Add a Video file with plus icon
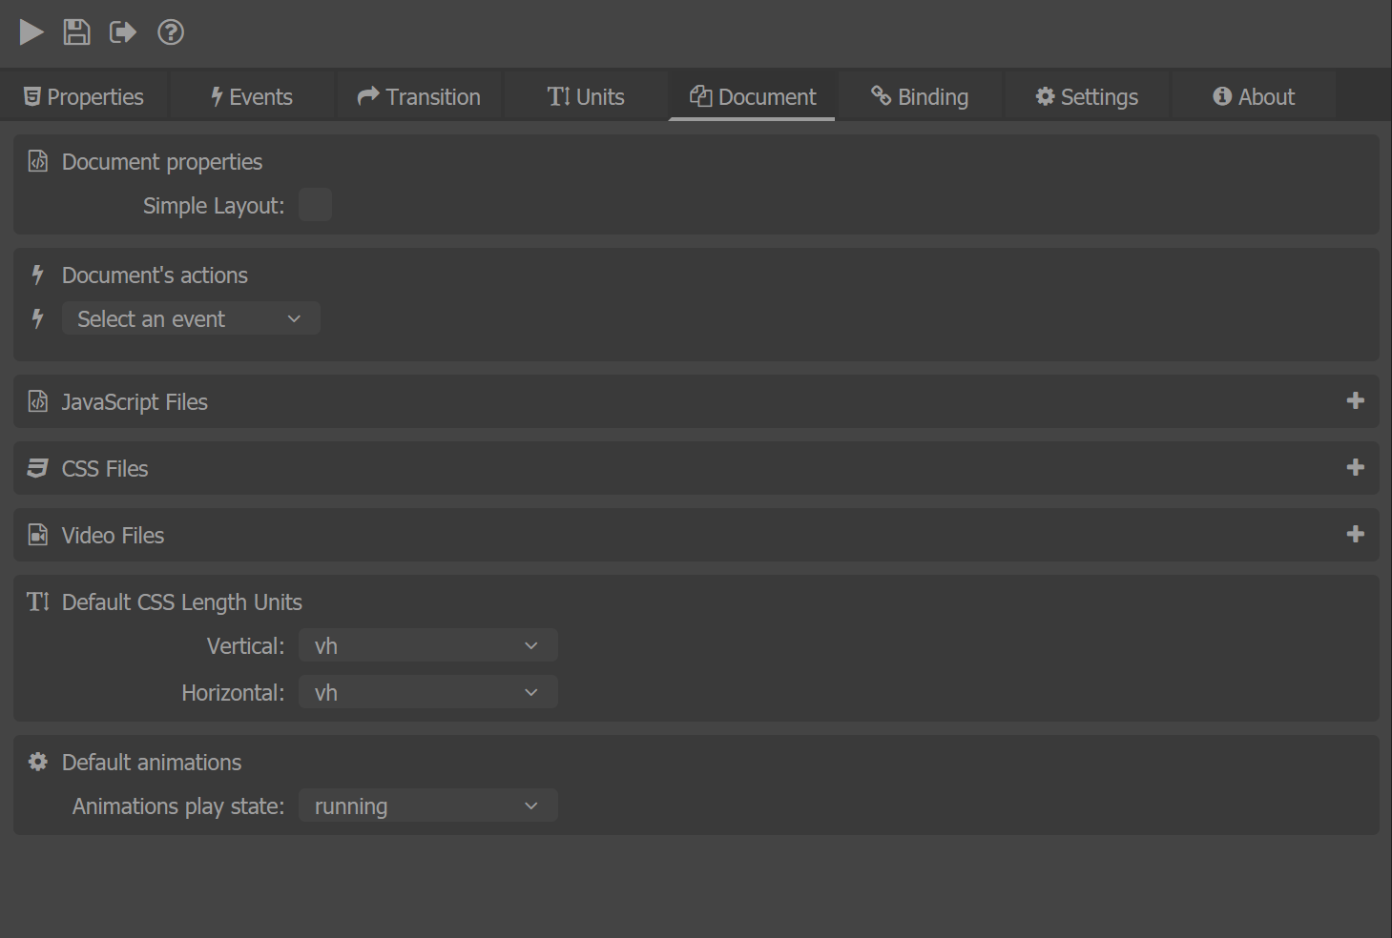Viewport: 1392px width, 938px height. [x=1355, y=535]
